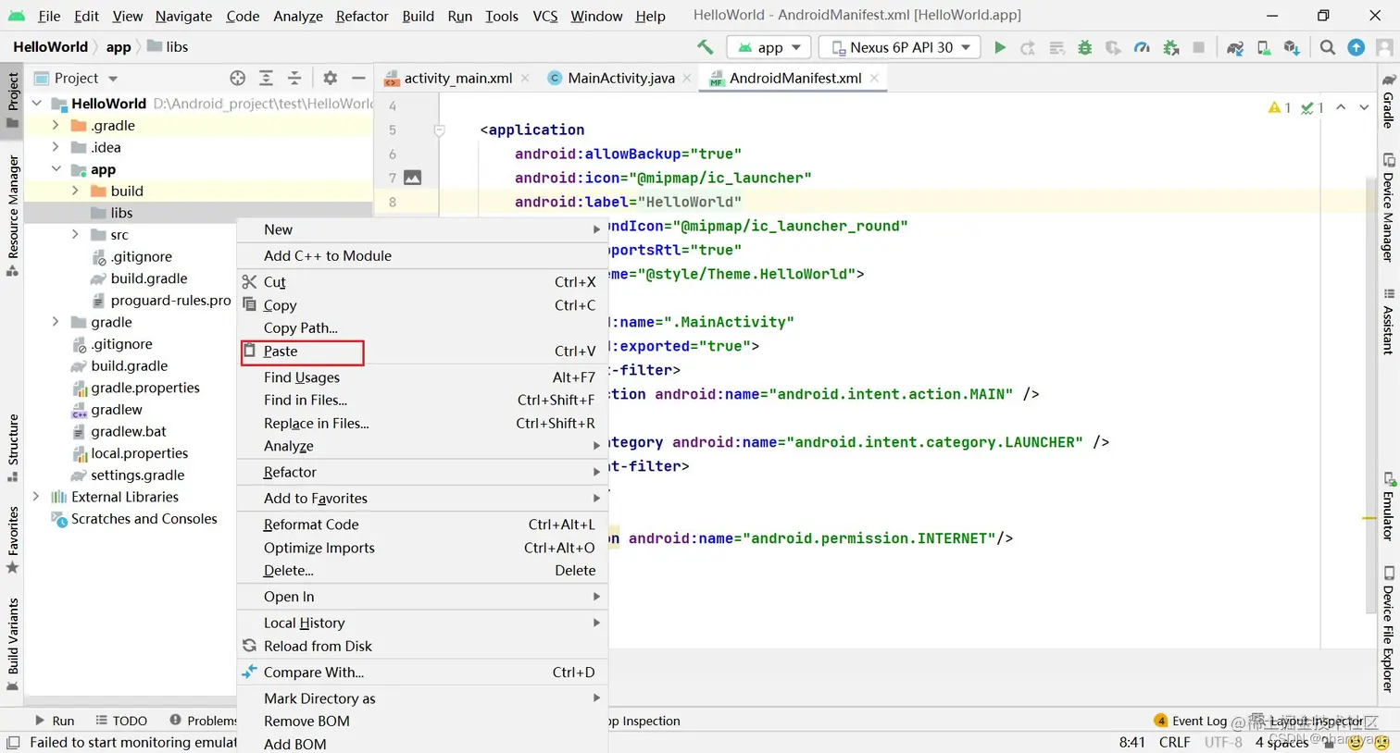Click Apply Changes and Restart Activity icon
This screenshot has width=1400, height=753.
click(1028, 47)
